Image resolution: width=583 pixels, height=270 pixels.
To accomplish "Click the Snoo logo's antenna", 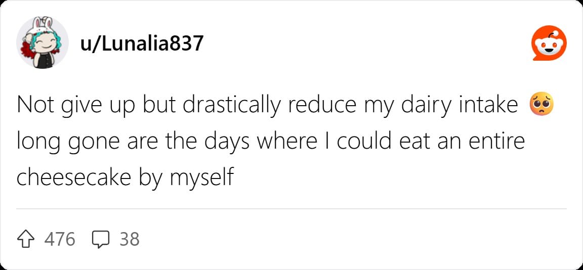I will coord(553,33).
